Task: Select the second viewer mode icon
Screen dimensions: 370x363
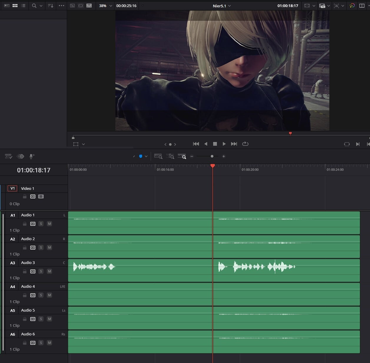Action: [81, 6]
